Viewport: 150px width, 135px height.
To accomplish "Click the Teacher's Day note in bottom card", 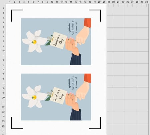I will (59, 96).
